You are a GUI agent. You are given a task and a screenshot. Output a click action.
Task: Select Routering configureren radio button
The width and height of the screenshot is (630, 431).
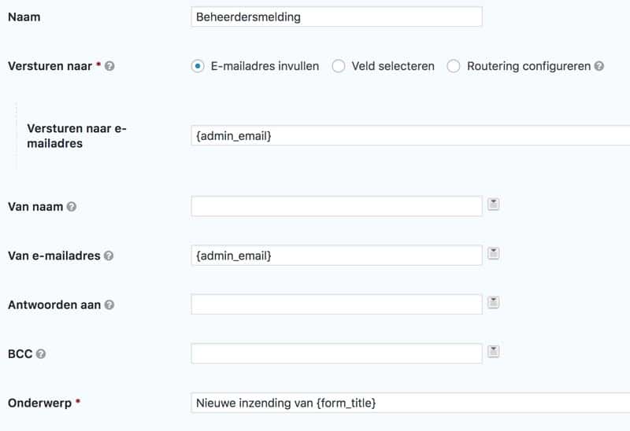point(454,66)
